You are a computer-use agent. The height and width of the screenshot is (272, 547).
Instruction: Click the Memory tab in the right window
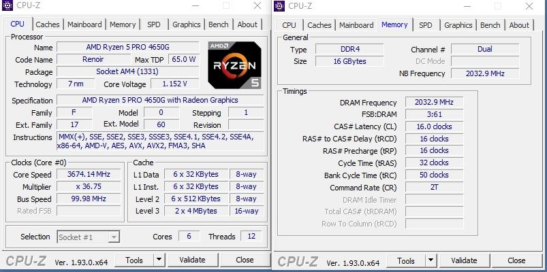tap(394, 24)
